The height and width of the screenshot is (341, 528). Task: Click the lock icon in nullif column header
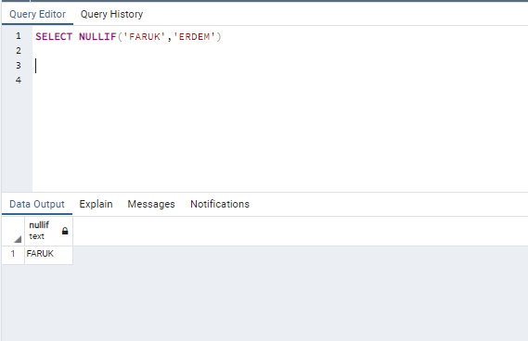click(65, 231)
